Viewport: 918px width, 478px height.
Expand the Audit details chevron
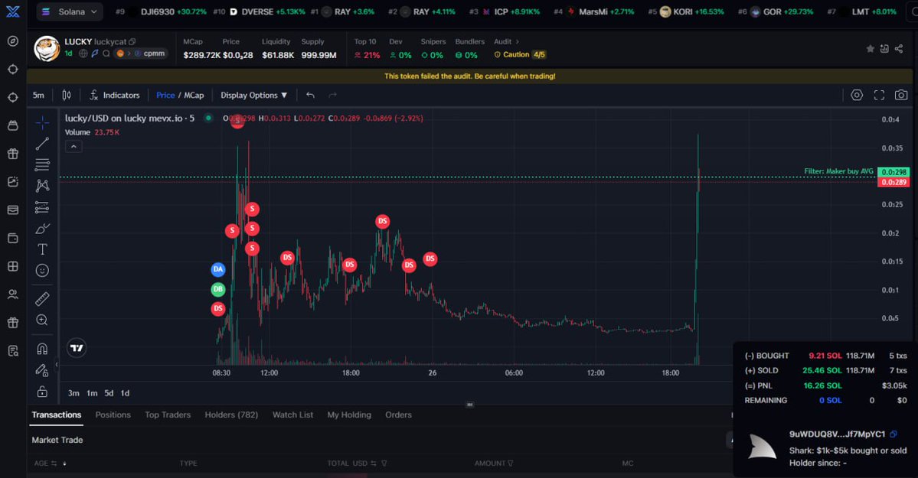pyautogui.click(x=517, y=41)
